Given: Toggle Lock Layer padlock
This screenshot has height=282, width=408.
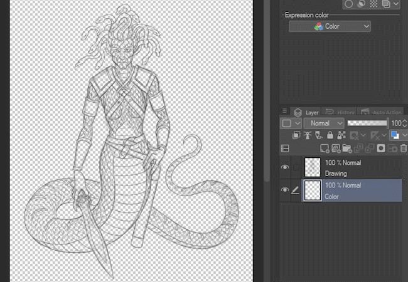Looking at the screenshot, I should (x=330, y=135).
